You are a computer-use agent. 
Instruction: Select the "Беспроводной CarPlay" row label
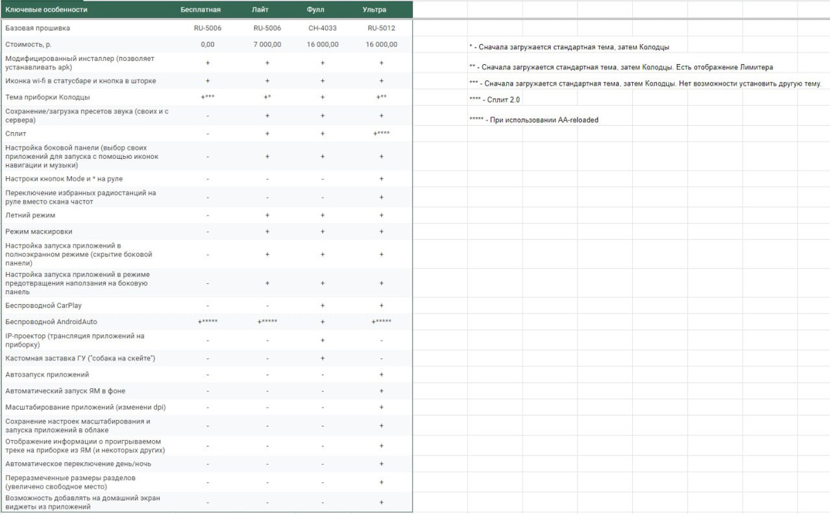[44, 305]
